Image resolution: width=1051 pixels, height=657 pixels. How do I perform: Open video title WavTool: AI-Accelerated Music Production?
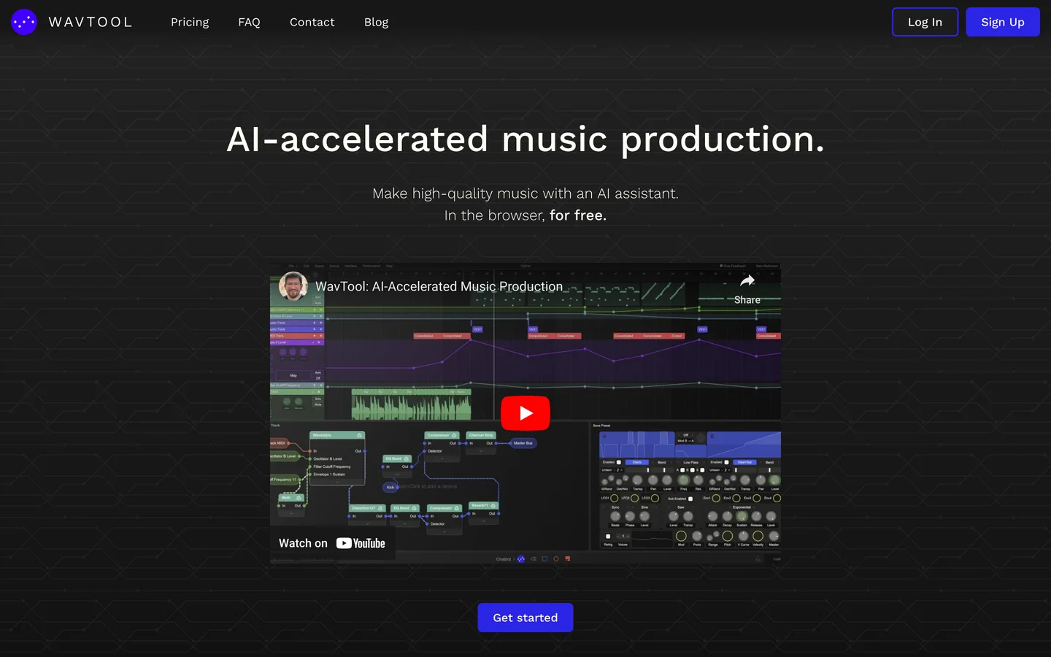point(439,287)
